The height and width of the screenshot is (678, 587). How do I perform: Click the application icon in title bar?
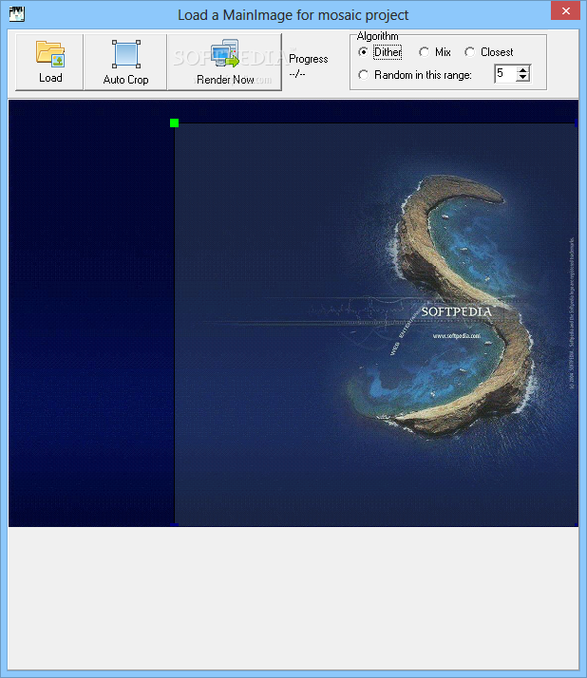(x=17, y=14)
